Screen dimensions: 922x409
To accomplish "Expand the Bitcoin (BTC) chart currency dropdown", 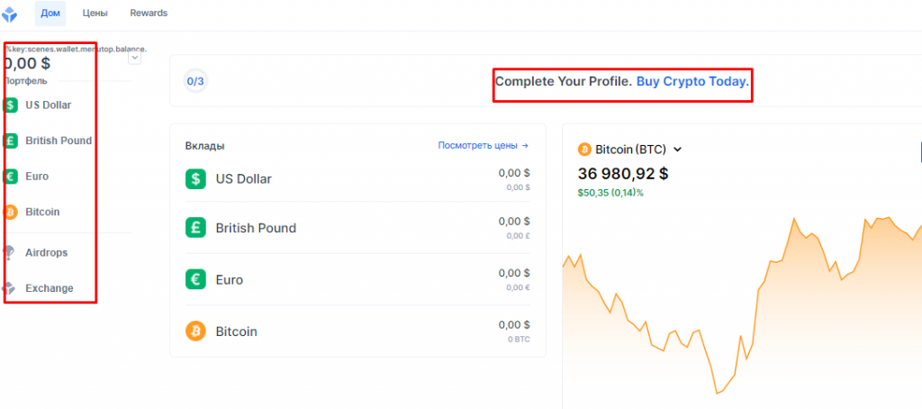I will pyautogui.click(x=678, y=150).
